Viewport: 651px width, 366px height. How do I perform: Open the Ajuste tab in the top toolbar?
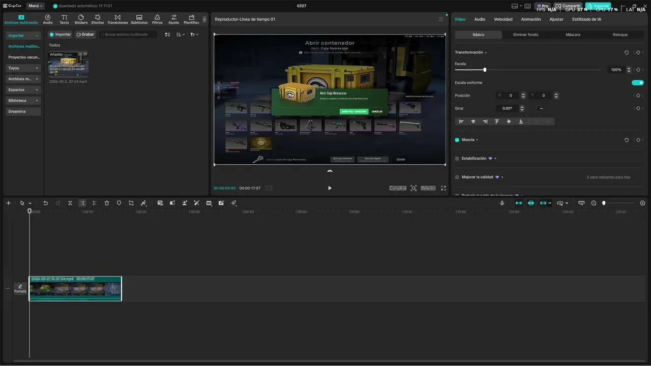tap(173, 19)
